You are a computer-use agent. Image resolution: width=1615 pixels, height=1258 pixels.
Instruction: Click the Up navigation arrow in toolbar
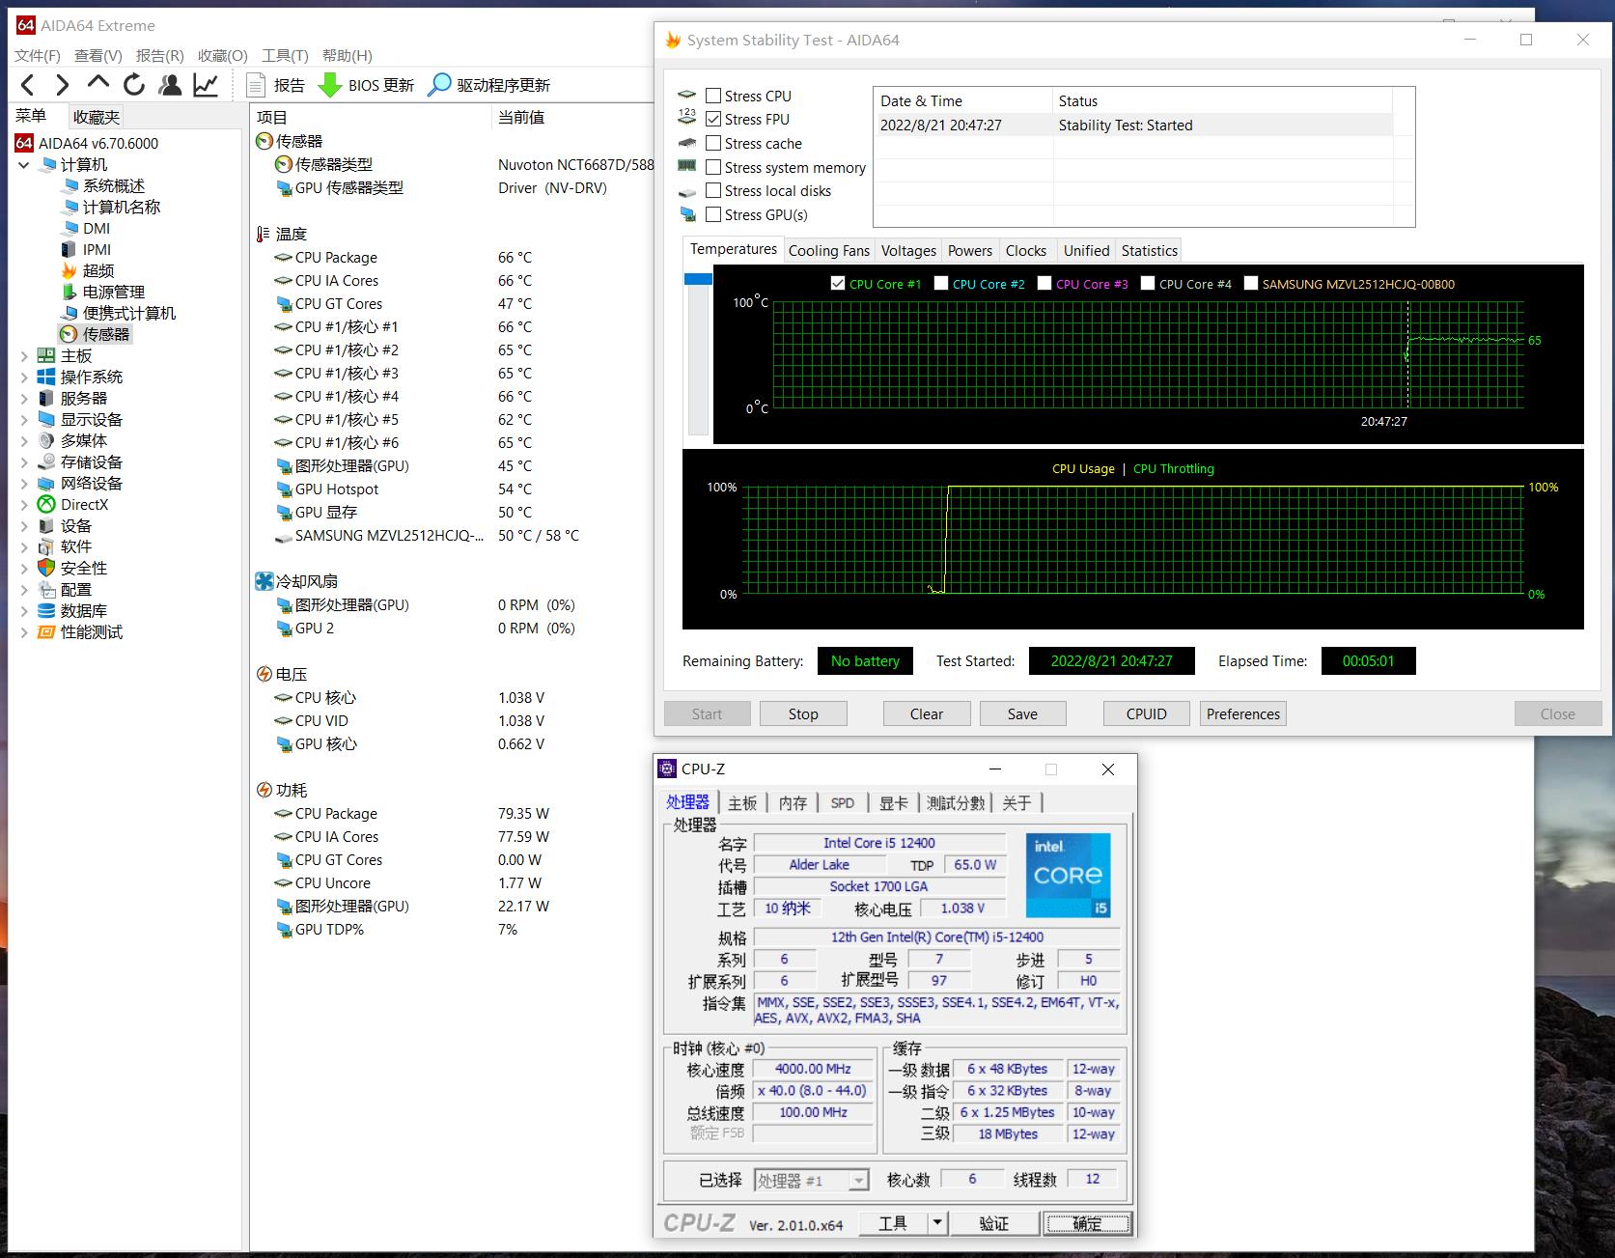[x=98, y=85]
